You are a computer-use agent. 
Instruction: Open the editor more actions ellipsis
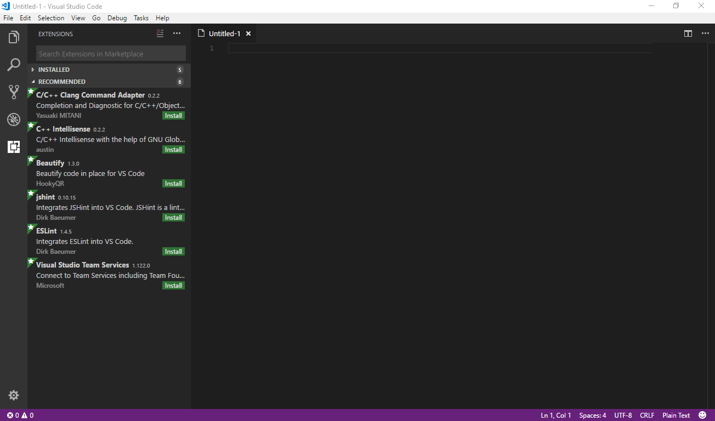point(705,33)
